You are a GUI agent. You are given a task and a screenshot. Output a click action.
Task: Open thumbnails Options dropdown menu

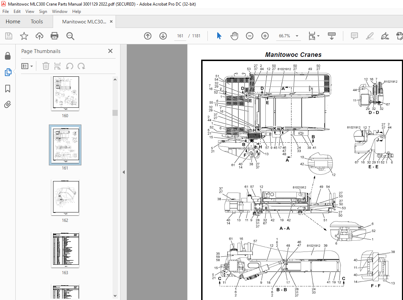(x=27, y=66)
